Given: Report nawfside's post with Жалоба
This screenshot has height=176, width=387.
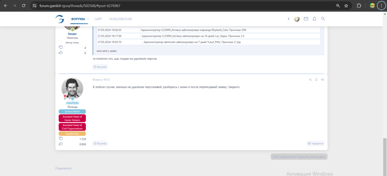Looking at the screenshot, I should [x=100, y=143].
